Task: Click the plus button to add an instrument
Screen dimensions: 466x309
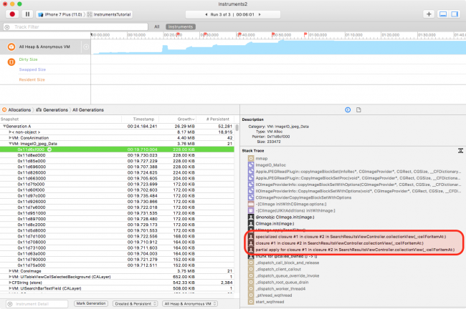Action: (429, 14)
